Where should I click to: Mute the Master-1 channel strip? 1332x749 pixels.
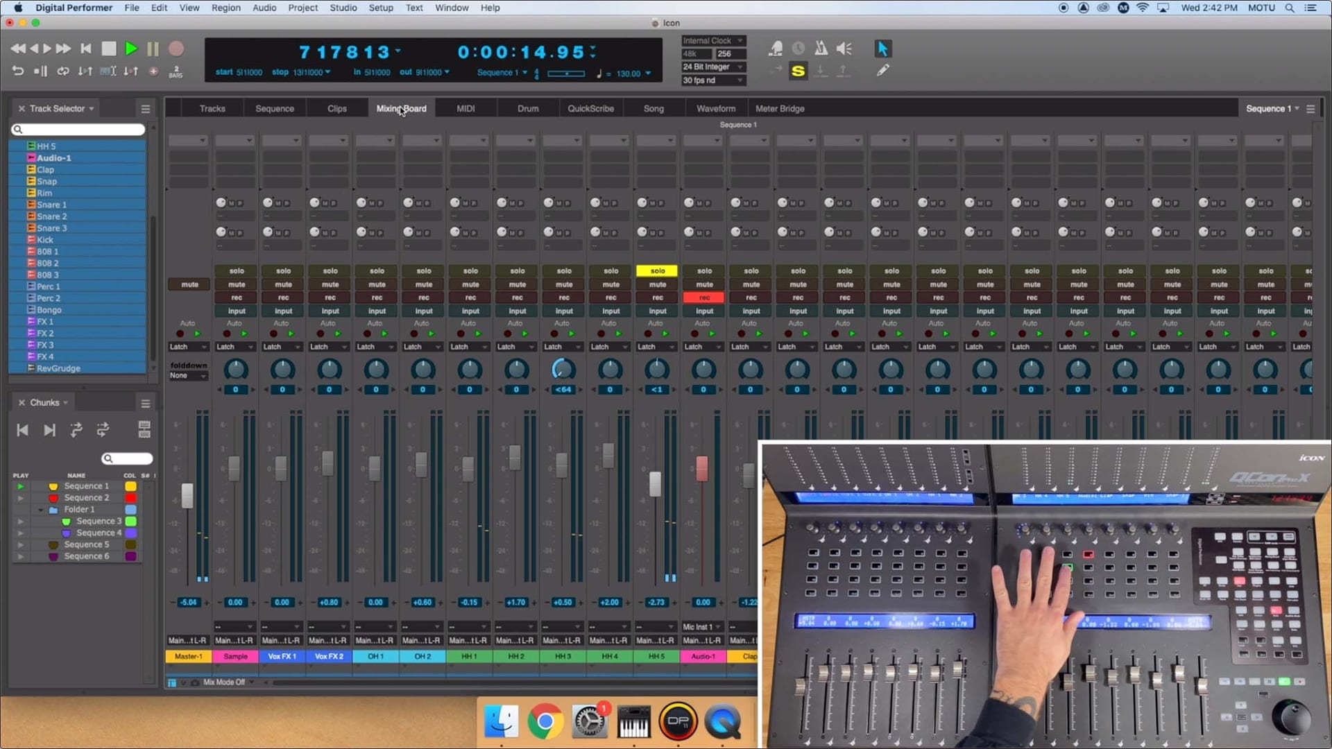[188, 284]
